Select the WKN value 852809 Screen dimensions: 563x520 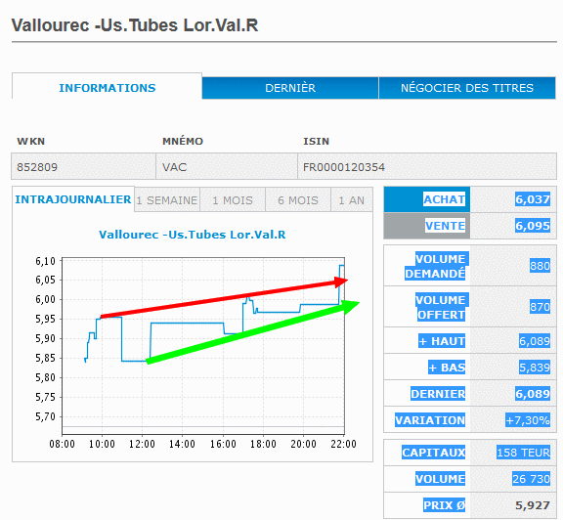click(37, 167)
